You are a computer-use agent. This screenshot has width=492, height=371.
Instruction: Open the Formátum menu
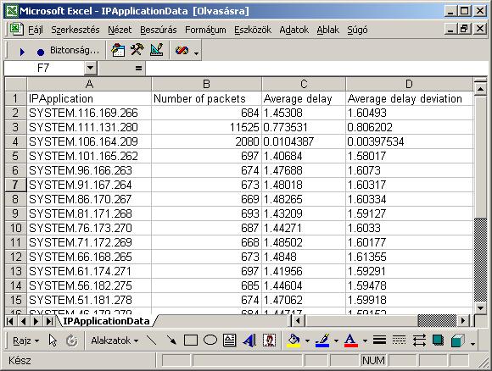[x=205, y=30]
